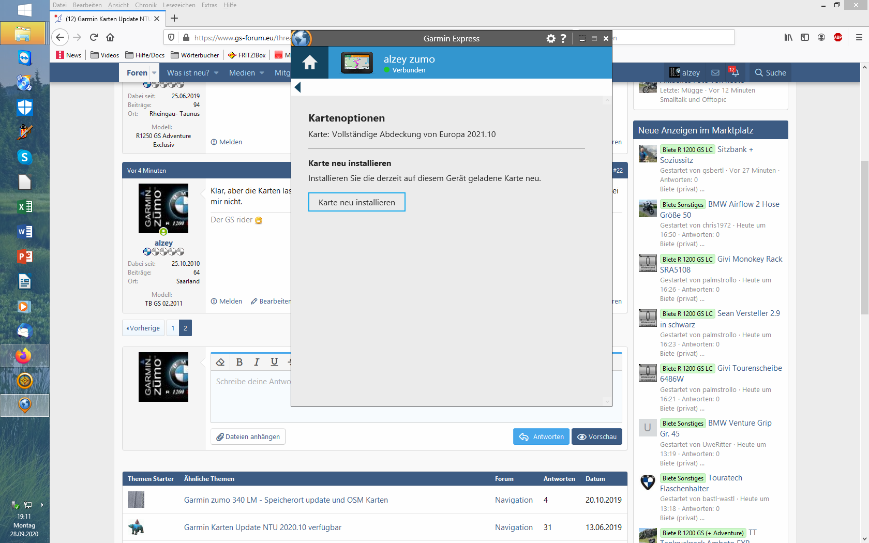Toggle bold formatting in reply editor
869x543 pixels.
[x=239, y=362]
